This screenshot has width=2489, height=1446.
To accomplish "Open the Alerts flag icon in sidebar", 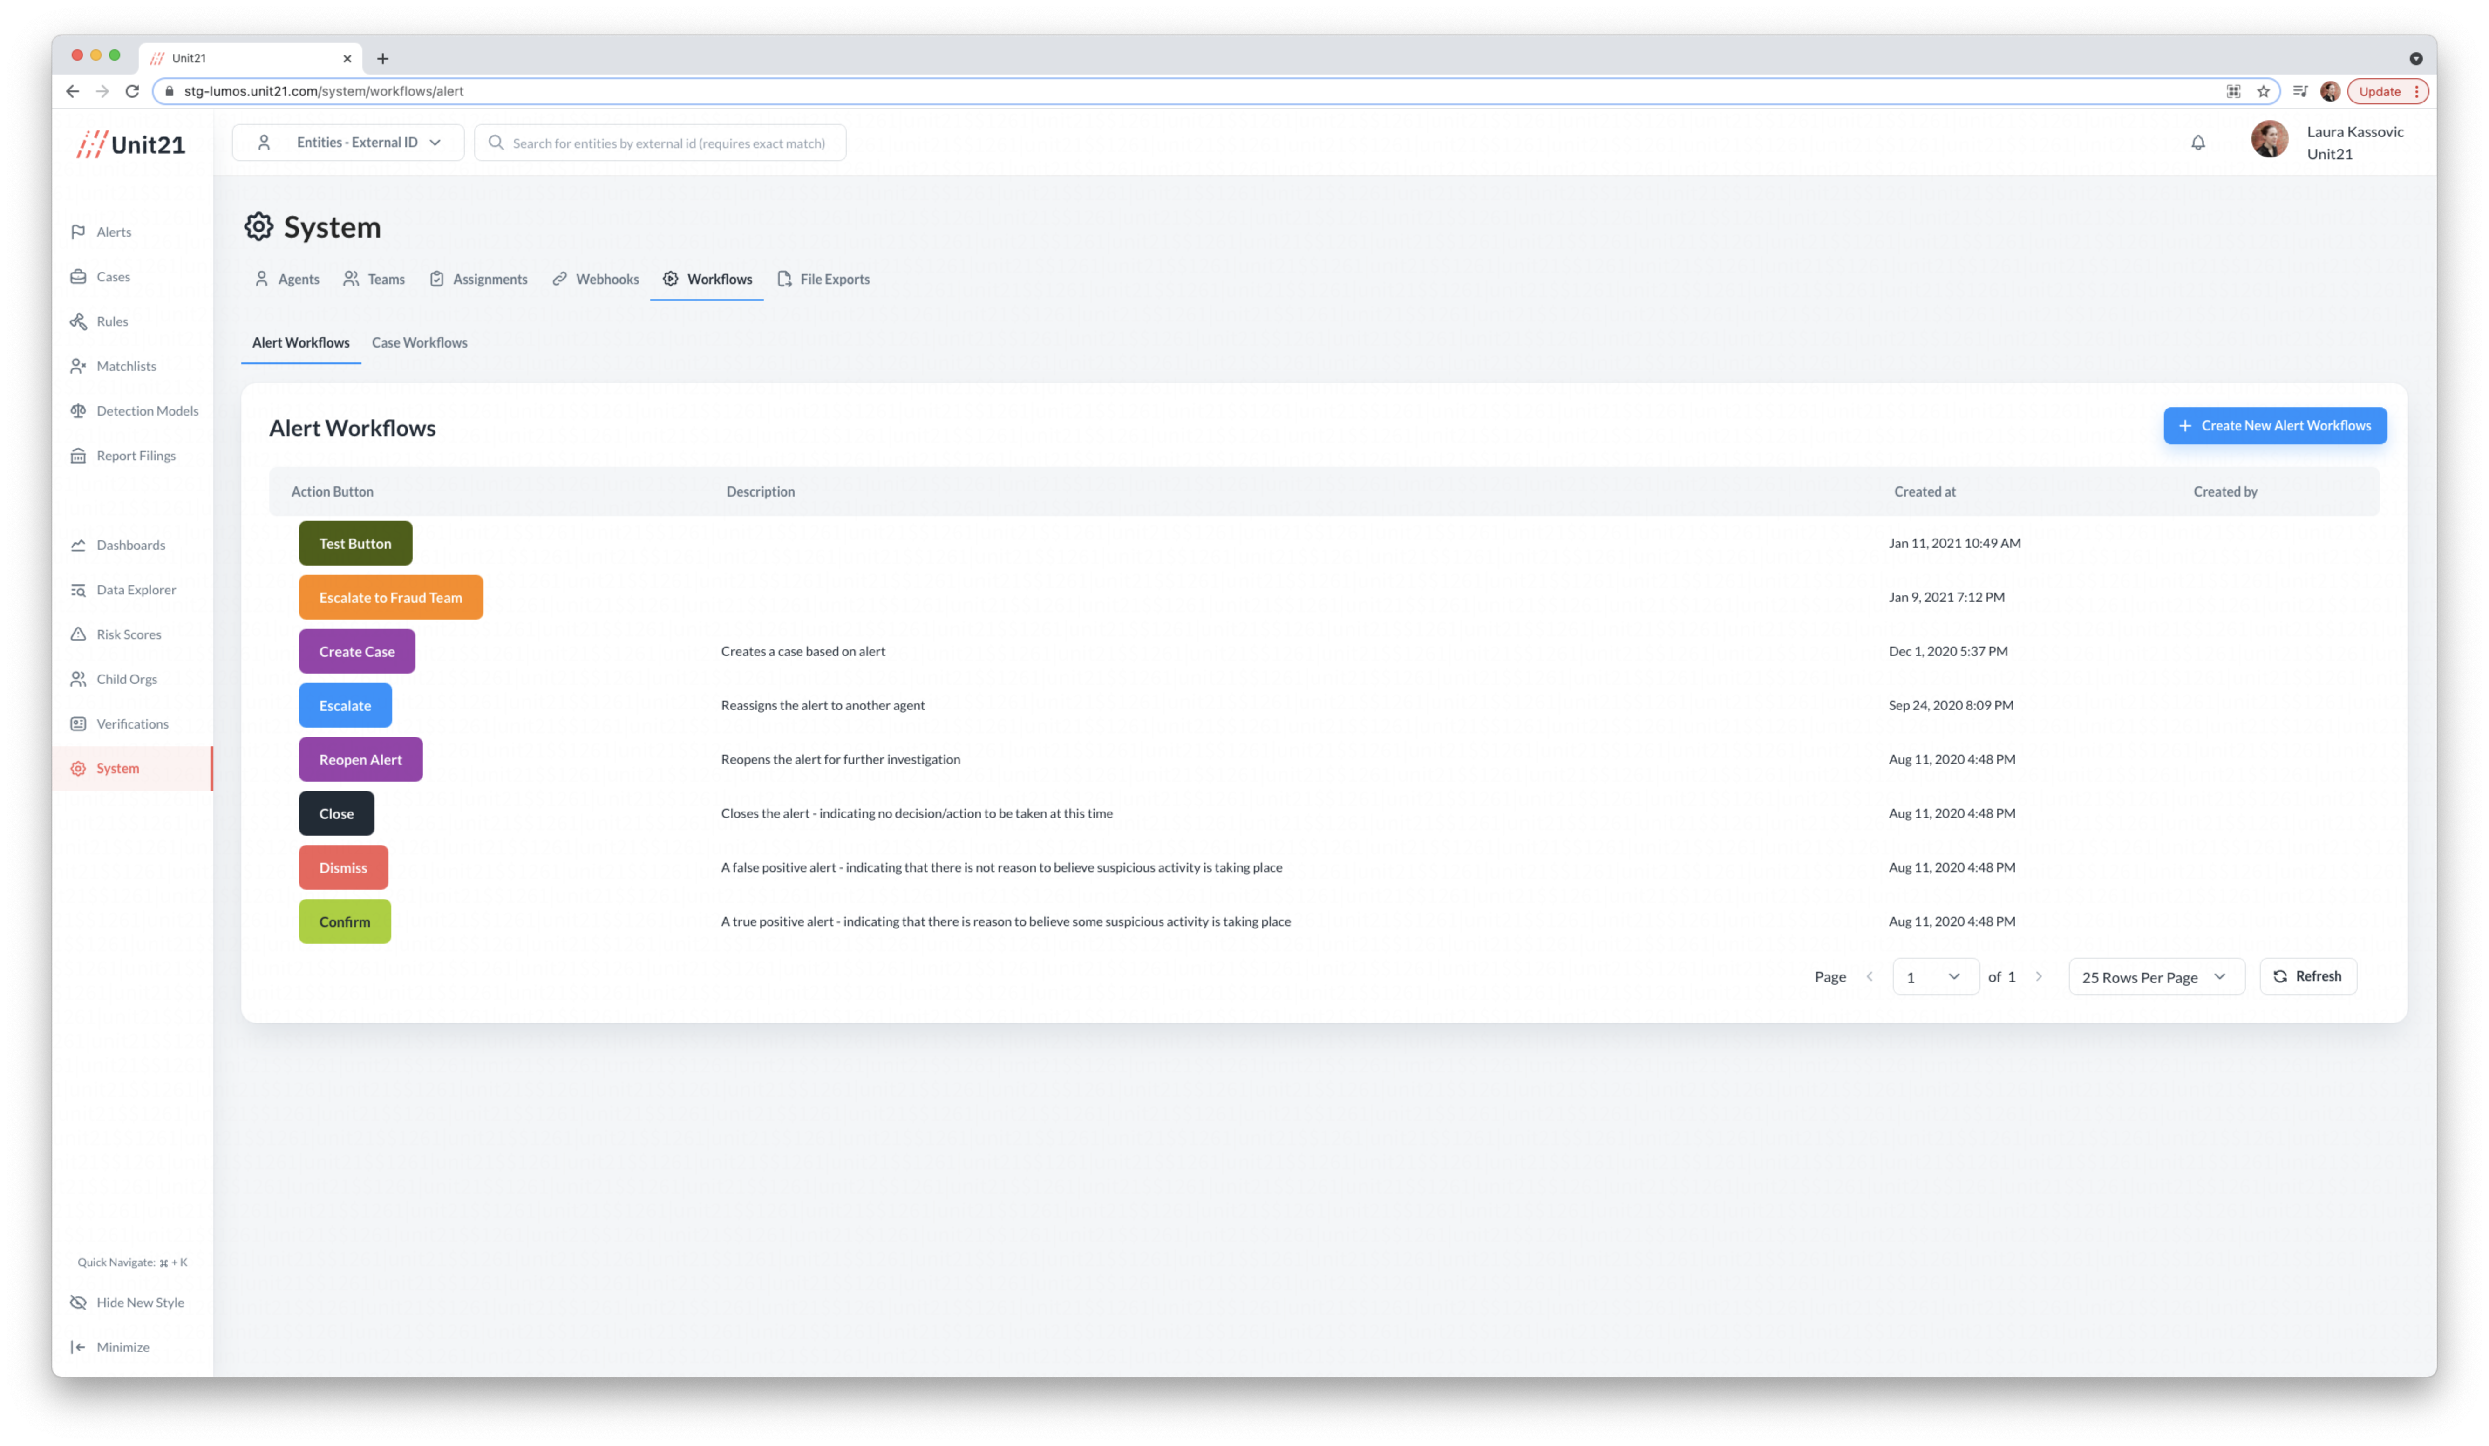I will [78, 232].
